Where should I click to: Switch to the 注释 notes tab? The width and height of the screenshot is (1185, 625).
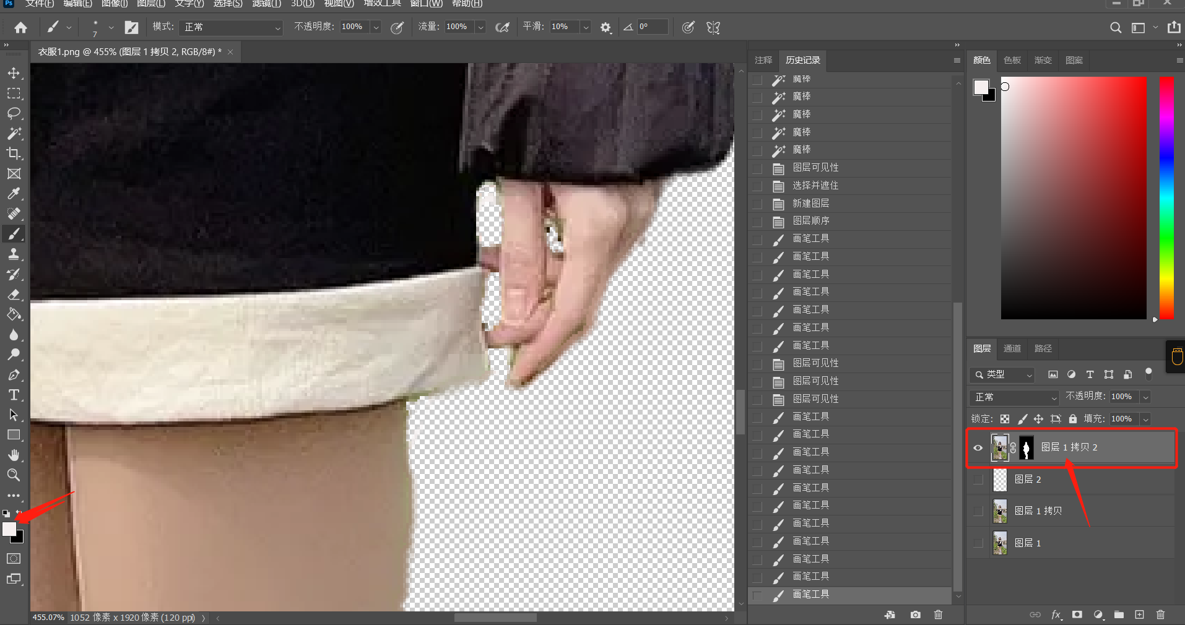763,60
